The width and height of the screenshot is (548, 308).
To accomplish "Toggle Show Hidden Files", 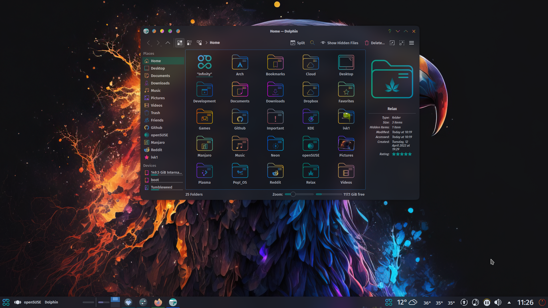I will 339,43.
